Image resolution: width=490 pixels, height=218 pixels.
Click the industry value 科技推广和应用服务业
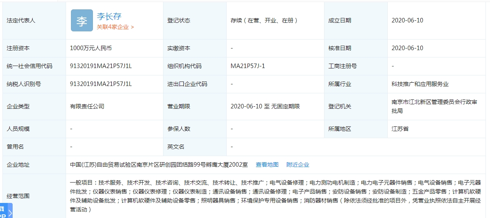click(x=420, y=84)
